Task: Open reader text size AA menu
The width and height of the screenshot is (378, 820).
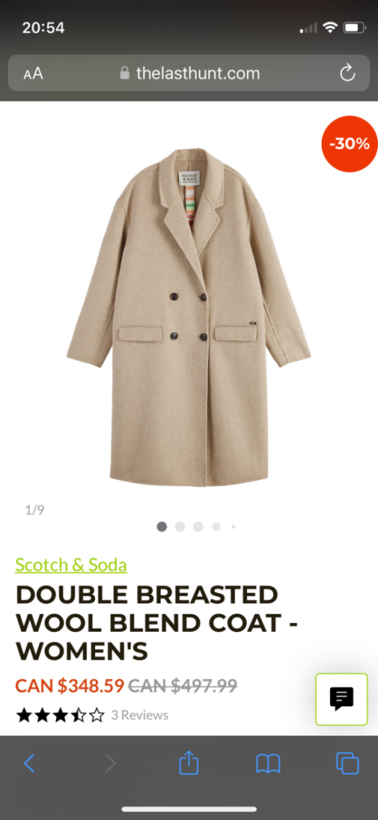Action: click(x=33, y=74)
